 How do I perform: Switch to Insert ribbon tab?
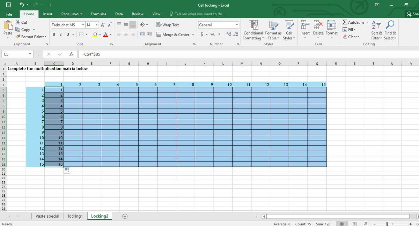(x=48, y=14)
